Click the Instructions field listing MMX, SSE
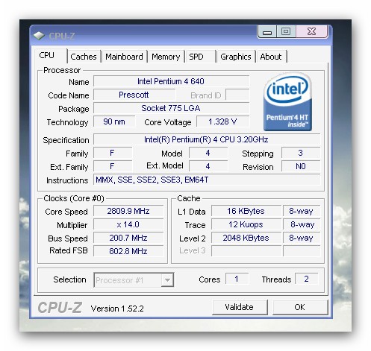The width and height of the screenshot is (371, 351). click(207, 180)
